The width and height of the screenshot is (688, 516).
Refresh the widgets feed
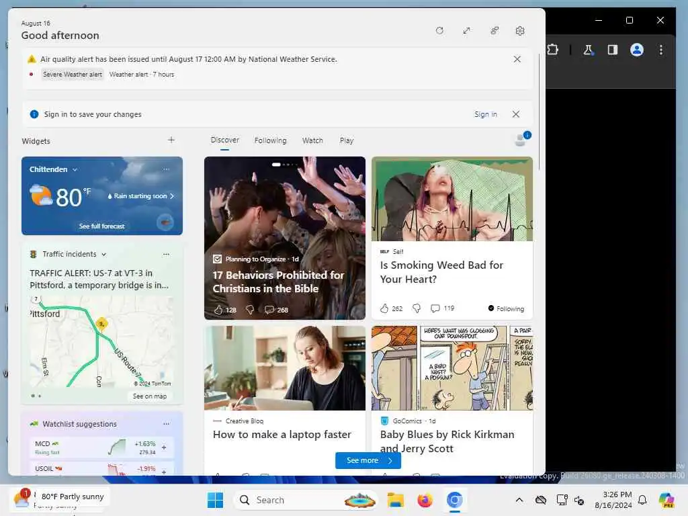coord(439,31)
